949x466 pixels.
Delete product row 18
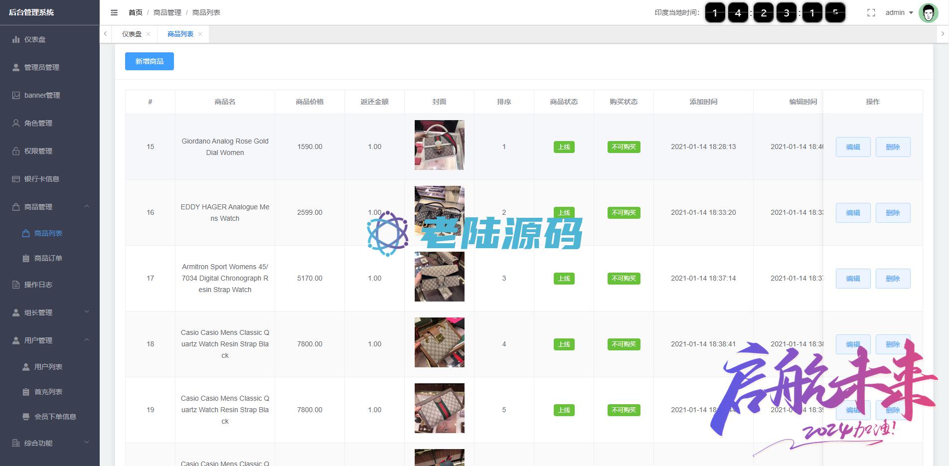(x=893, y=344)
